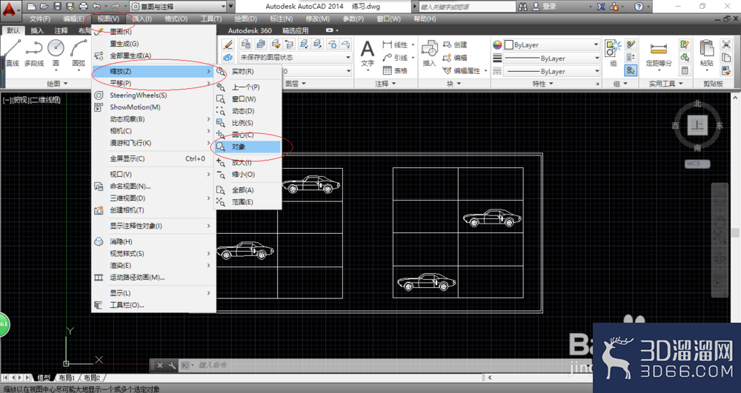This screenshot has width=741, height=393.
Task: Click the 上 top face of ViewCube
Action: pyautogui.click(x=697, y=125)
